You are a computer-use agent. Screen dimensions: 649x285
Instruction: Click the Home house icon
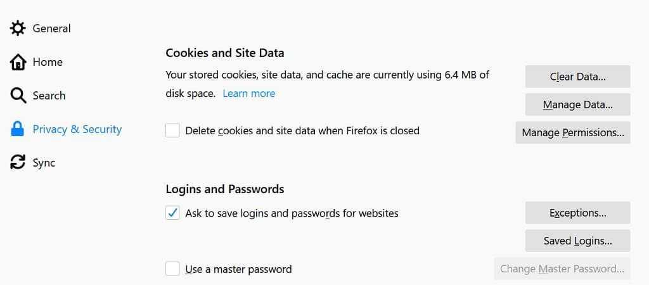tap(18, 62)
